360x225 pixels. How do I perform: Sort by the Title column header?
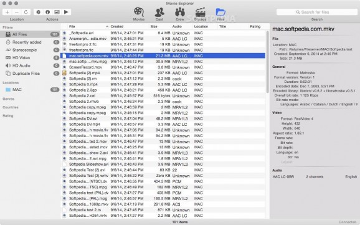click(x=233, y=26)
